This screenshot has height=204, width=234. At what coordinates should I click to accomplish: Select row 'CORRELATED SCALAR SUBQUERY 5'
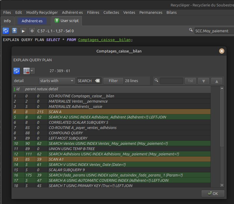click(112, 122)
